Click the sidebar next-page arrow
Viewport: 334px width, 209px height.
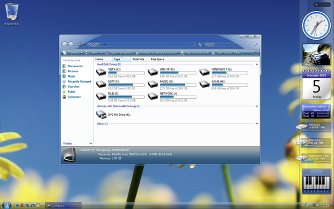(328, 4)
